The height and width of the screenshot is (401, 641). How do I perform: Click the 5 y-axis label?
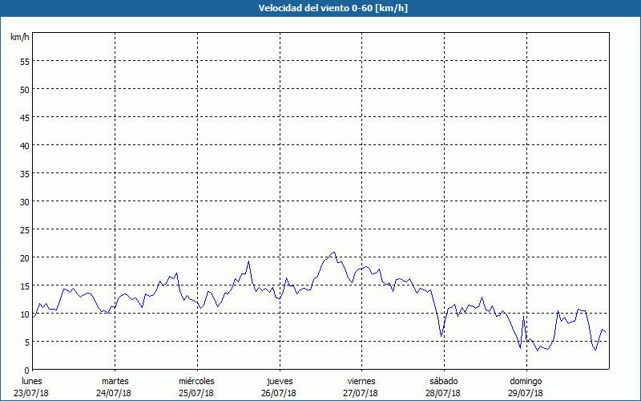27,342
